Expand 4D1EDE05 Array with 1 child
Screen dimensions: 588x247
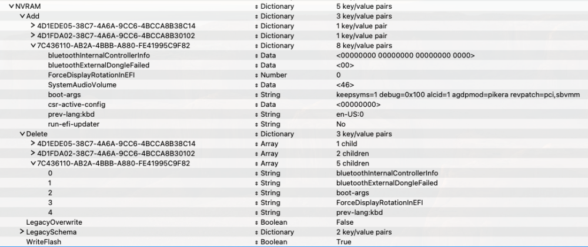pos(33,144)
